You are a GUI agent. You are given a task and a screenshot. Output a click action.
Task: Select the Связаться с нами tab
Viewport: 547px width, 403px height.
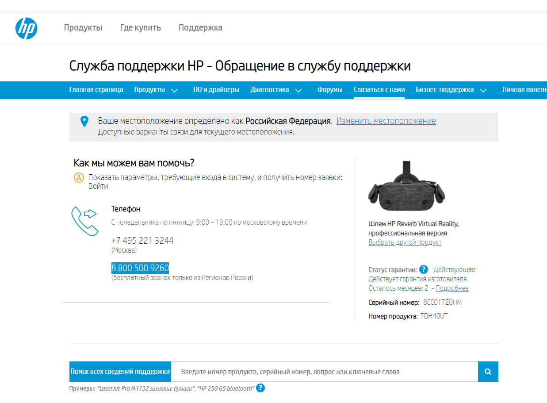point(379,90)
